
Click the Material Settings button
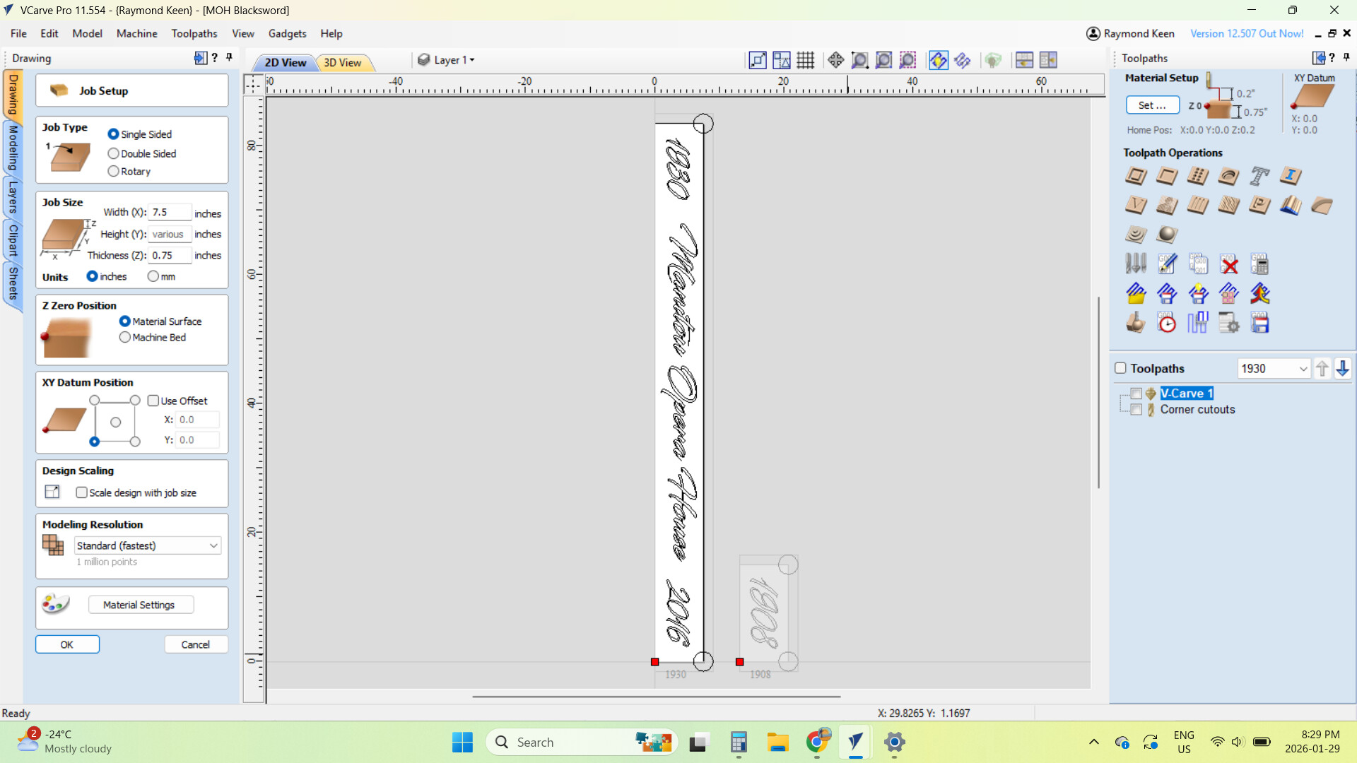[x=139, y=605]
